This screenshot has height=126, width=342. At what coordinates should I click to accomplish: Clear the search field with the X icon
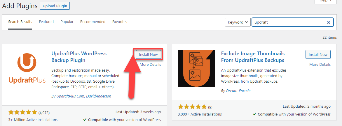click(328, 22)
